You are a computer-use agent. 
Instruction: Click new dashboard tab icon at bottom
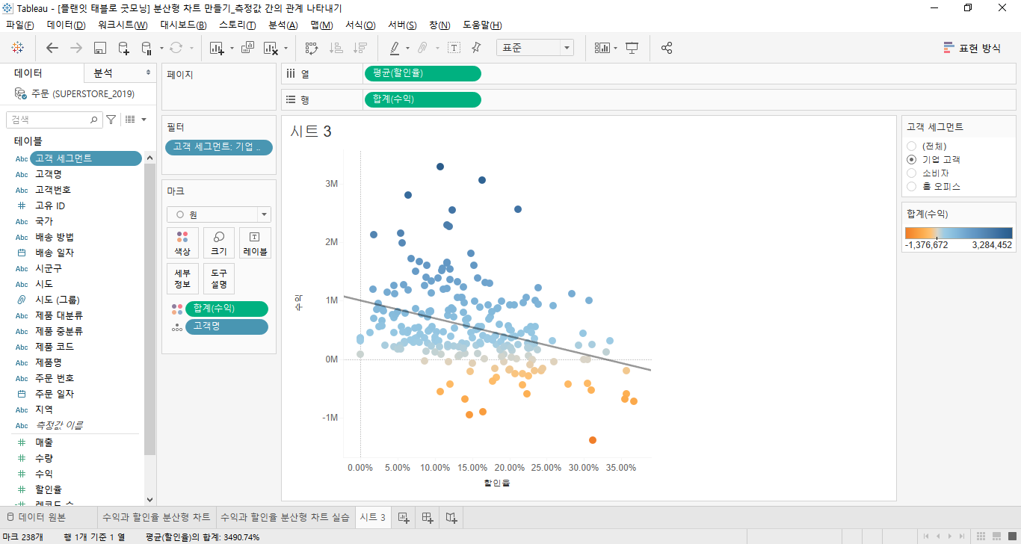(x=428, y=517)
